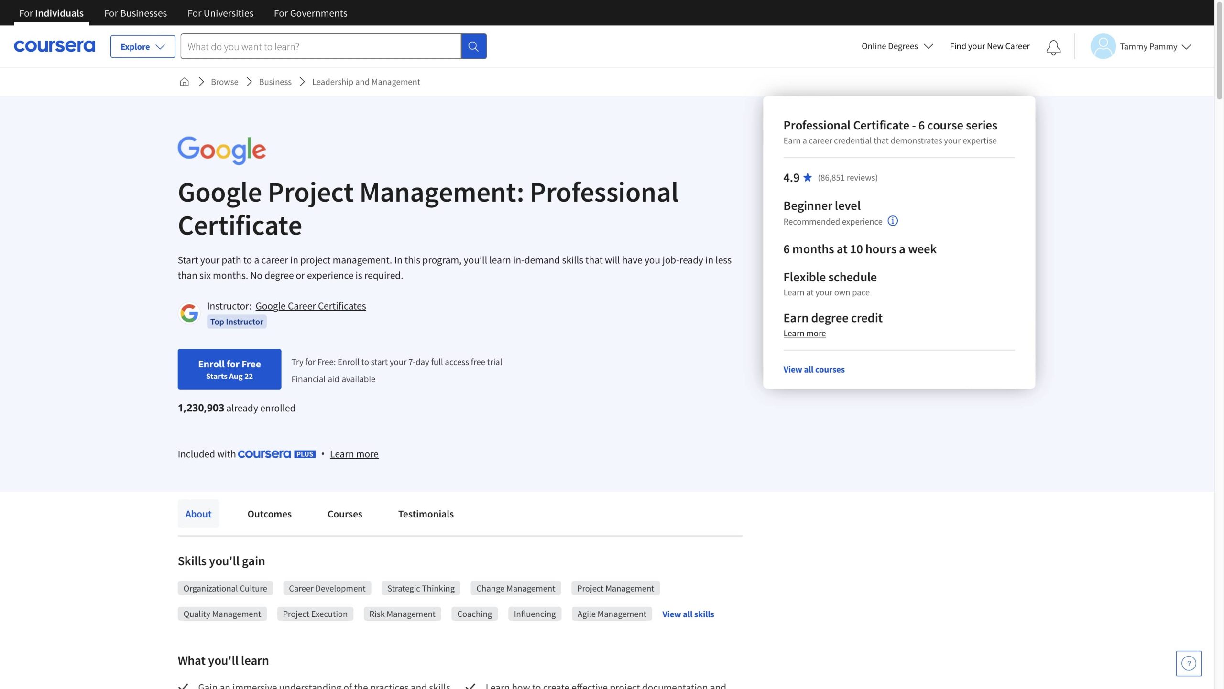The height and width of the screenshot is (689, 1224).
Task: Open the Google Career Certificates instructor link
Action: [310, 306]
